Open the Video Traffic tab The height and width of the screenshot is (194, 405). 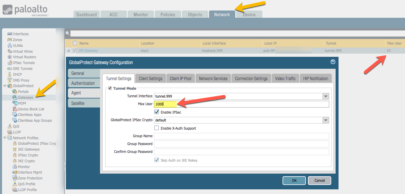(285, 78)
